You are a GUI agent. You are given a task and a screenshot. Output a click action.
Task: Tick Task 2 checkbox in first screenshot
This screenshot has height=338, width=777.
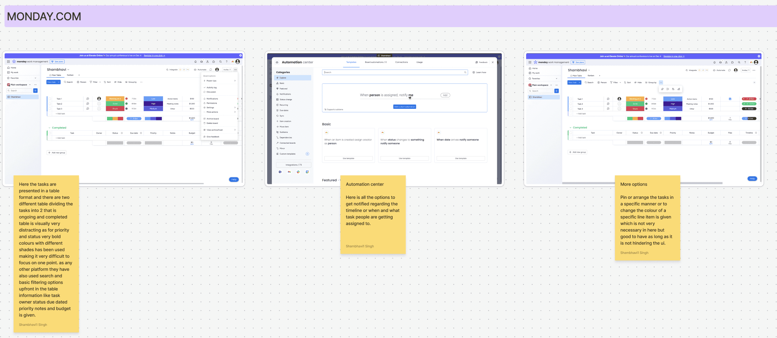50,104
